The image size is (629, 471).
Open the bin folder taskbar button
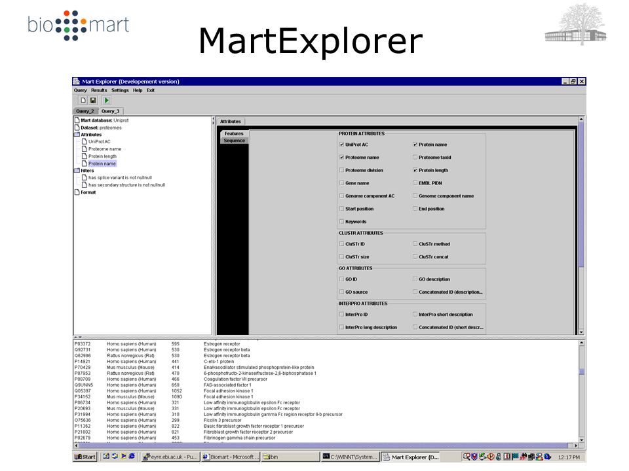pyautogui.click(x=290, y=457)
